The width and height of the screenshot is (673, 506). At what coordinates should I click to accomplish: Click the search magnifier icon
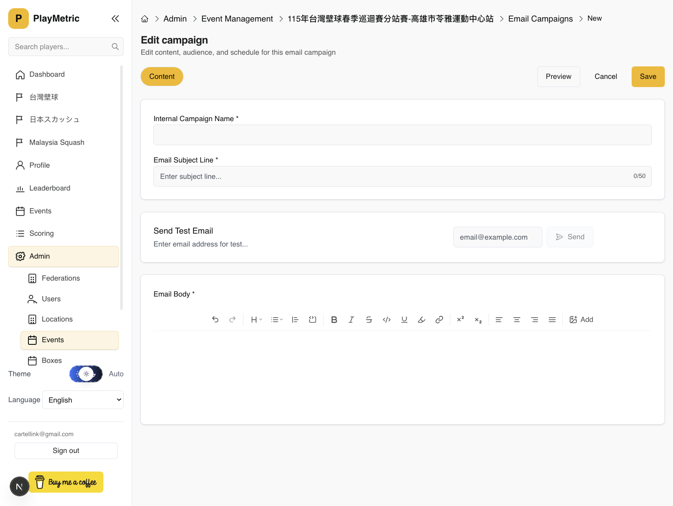115,47
